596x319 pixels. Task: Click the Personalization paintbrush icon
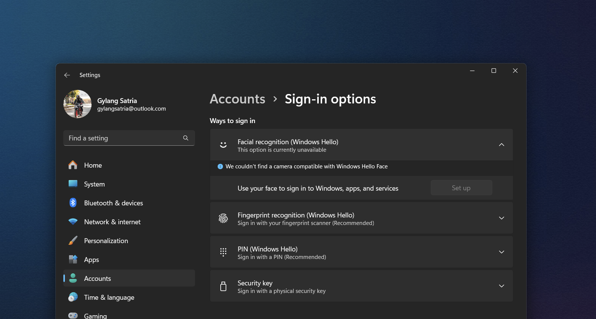click(73, 240)
